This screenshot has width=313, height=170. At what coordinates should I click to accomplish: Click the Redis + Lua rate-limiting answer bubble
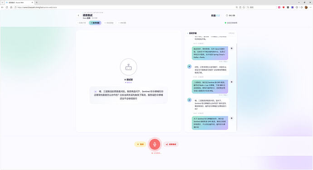pyautogui.click(x=210, y=87)
